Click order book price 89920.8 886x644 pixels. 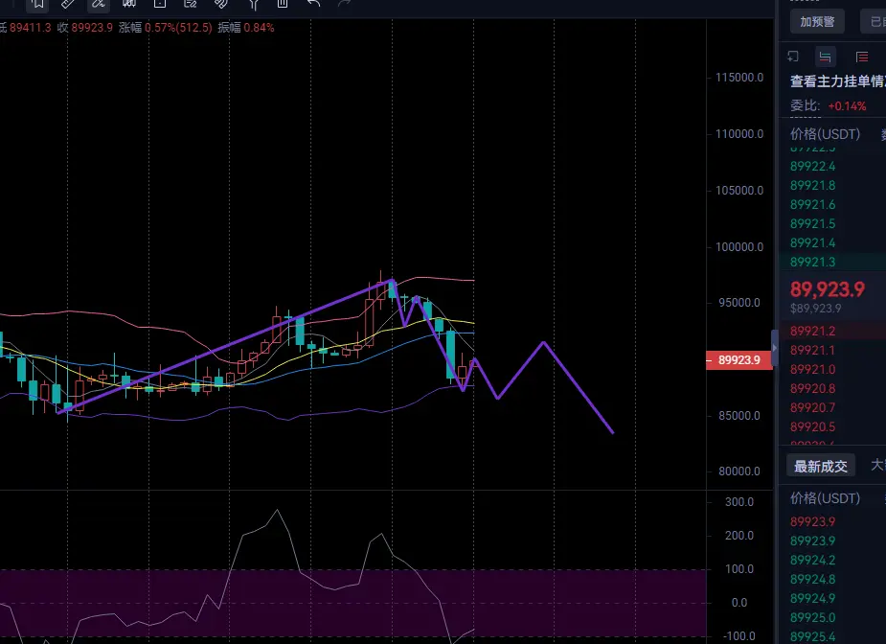pyautogui.click(x=812, y=389)
